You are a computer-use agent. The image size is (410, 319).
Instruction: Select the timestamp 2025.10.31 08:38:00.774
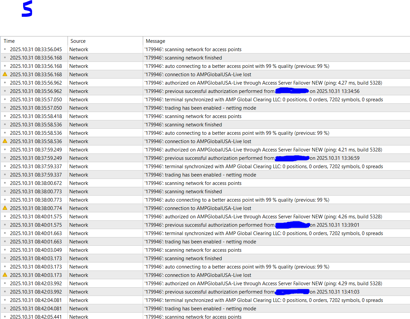(36, 208)
